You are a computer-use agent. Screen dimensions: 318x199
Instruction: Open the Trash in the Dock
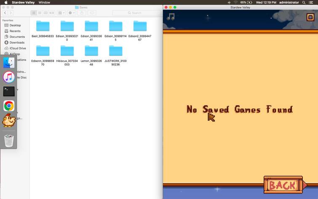click(x=9, y=141)
